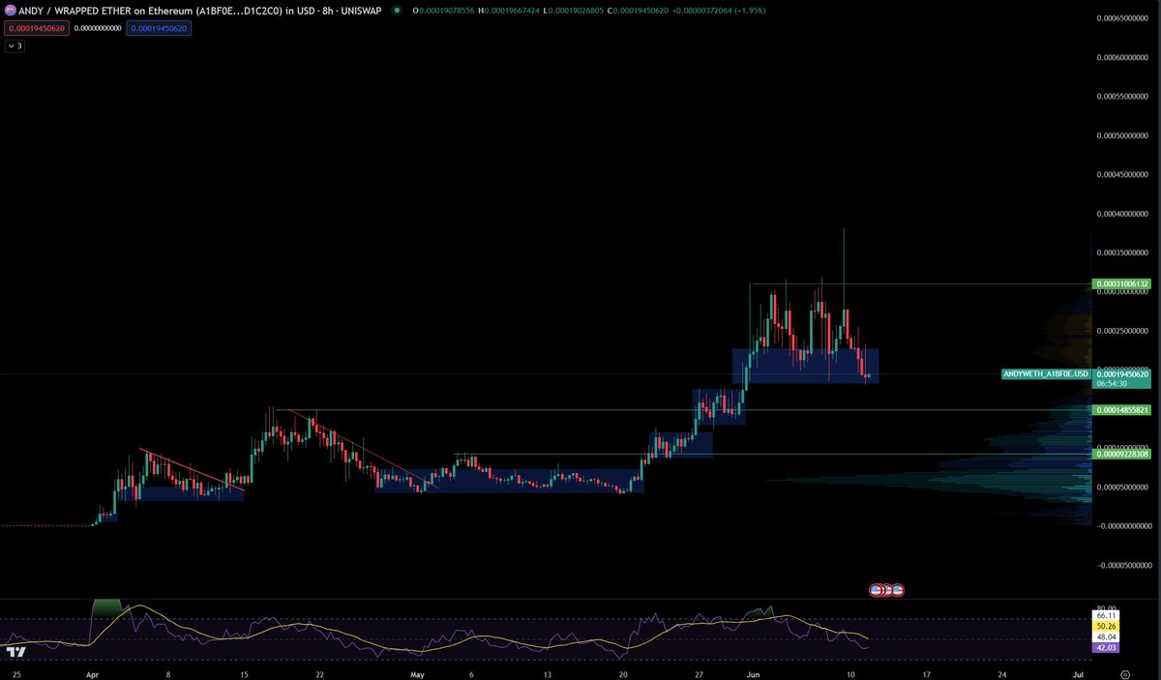The height and width of the screenshot is (680, 1161).
Task: Select the green price label 0.00014855821
Action: click(1122, 410)
